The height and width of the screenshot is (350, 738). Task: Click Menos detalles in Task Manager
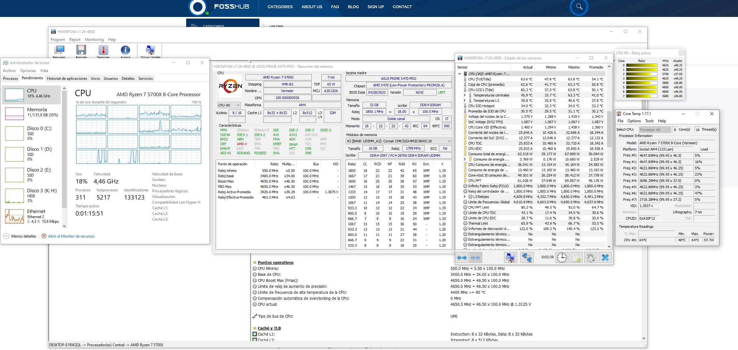pyautogui.click(x=24, y=236)
